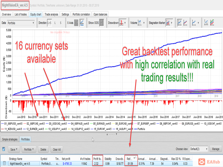This screenshot has width=223, height=167.
Task: Switch to the Open balances tab
Action: pyautogui.click(x=100, y=15)
